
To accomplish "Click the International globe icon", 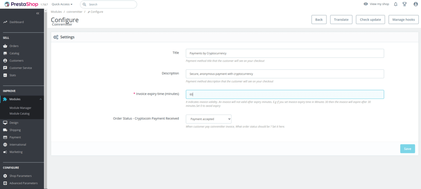I will pos(5,144).
